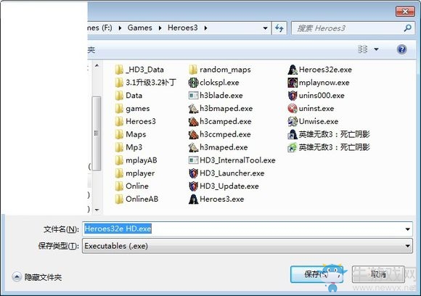Click the refresh arrows next to address bar
The width and height of the screenshot is (421, 296).
[x=279, y=28]
